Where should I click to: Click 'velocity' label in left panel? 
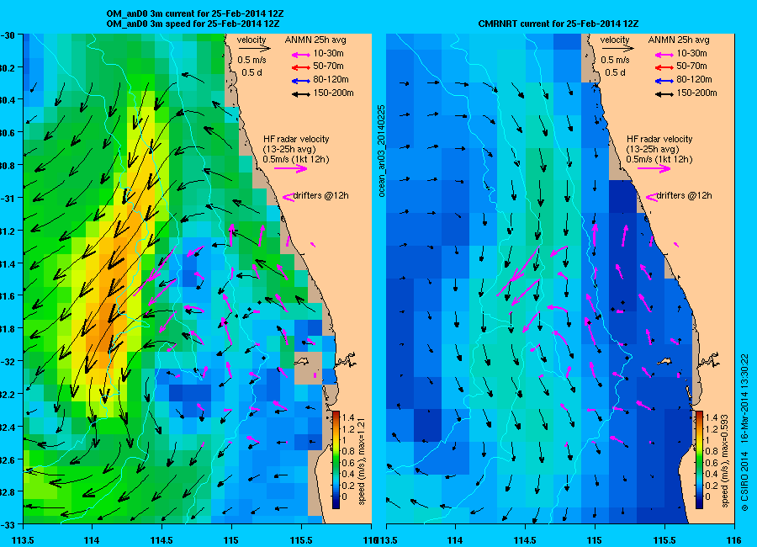point(251,40)
